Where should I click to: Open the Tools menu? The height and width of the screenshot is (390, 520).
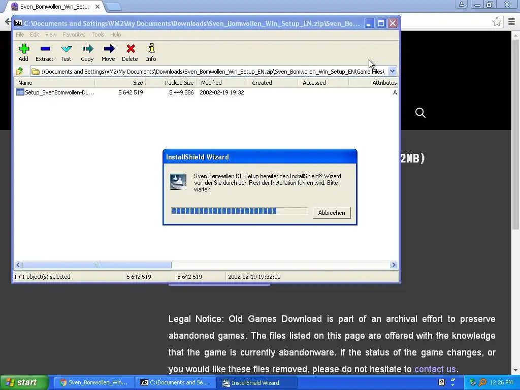98,35
